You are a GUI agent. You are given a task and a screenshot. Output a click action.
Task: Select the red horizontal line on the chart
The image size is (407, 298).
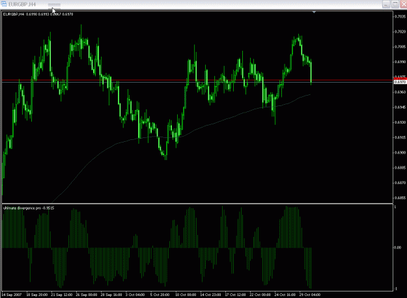tap(197, 80)
